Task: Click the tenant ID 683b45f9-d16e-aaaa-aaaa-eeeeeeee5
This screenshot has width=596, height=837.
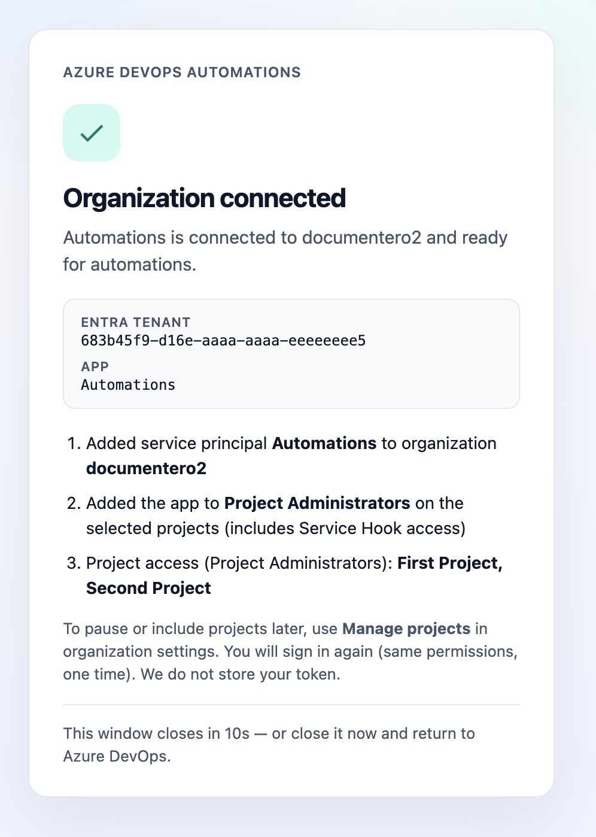Action: 223,341
